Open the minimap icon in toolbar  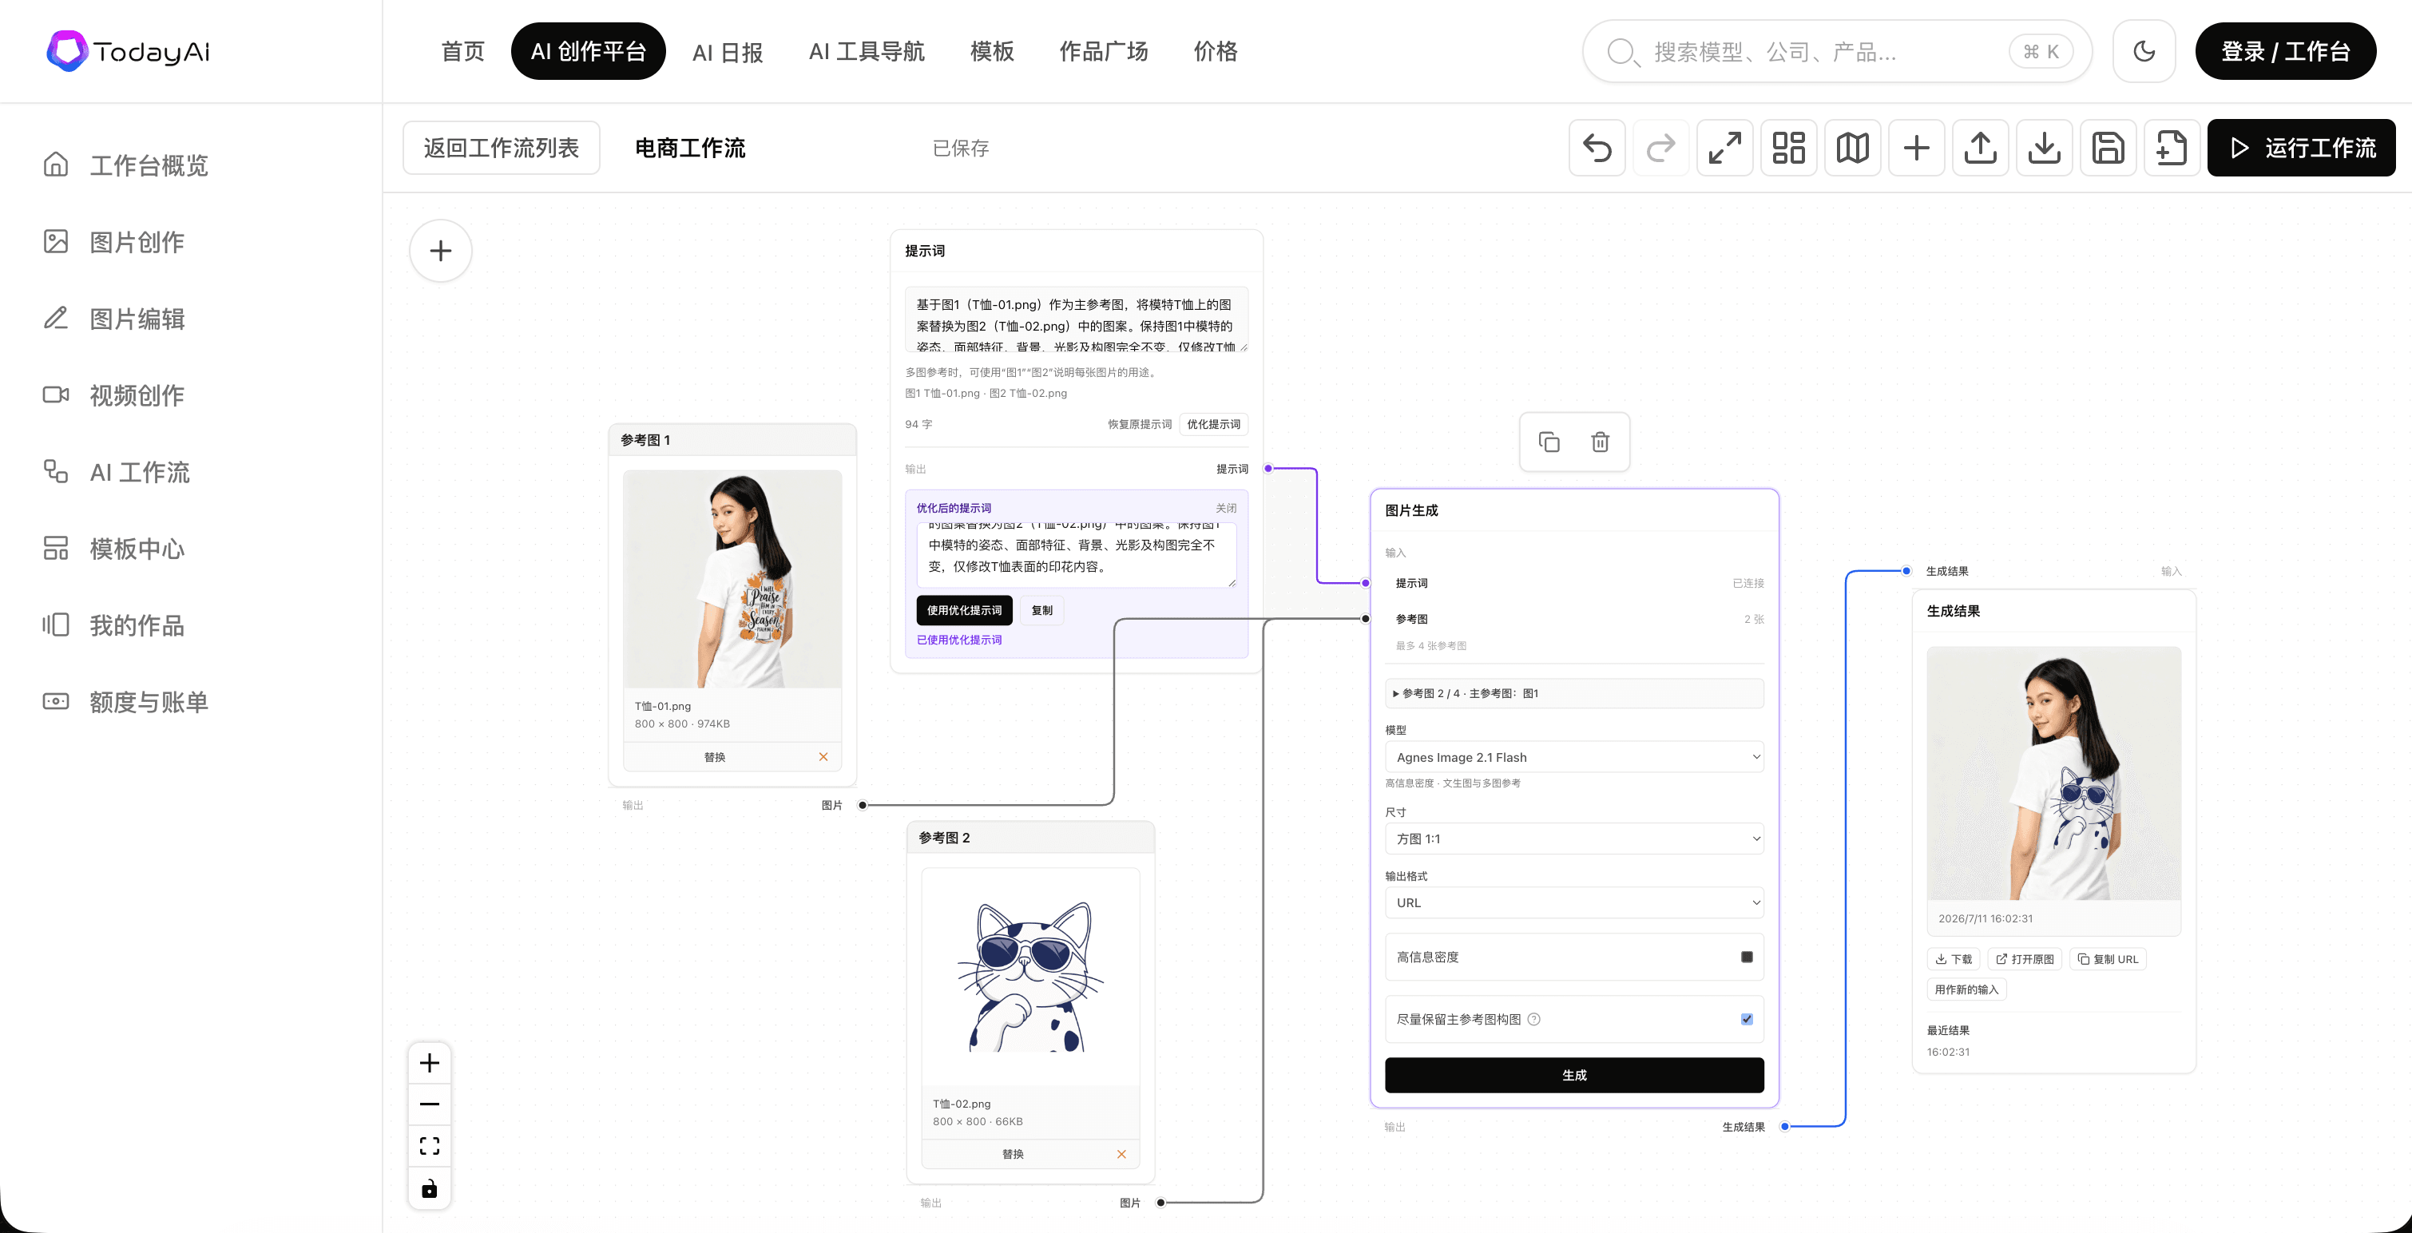click(1852, 148)
